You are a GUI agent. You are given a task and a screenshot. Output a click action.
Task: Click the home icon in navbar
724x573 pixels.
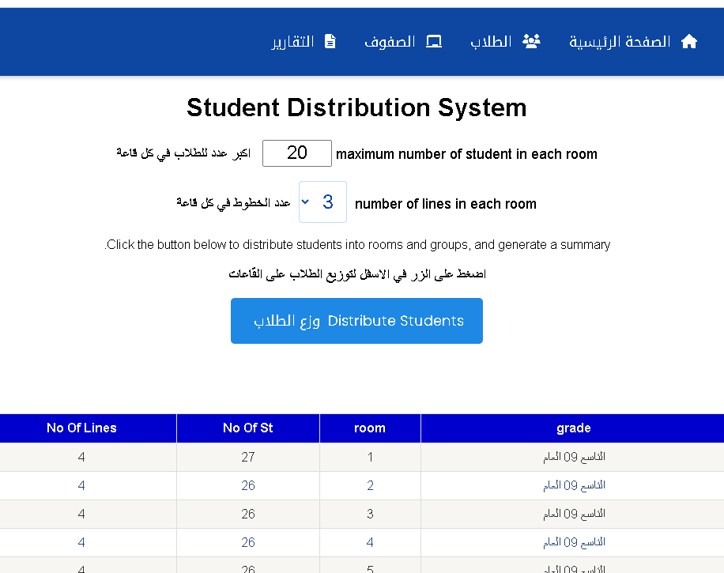click(x=689, y=42)
